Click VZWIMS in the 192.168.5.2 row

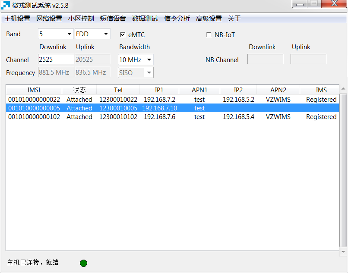click(278, 99)
